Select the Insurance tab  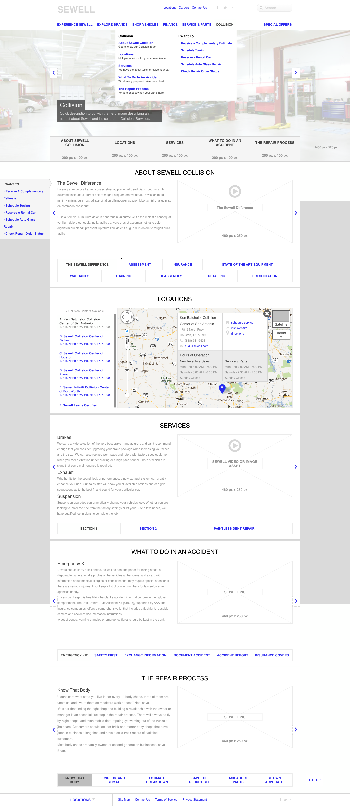pyautogui.click(x=182, y=265)
